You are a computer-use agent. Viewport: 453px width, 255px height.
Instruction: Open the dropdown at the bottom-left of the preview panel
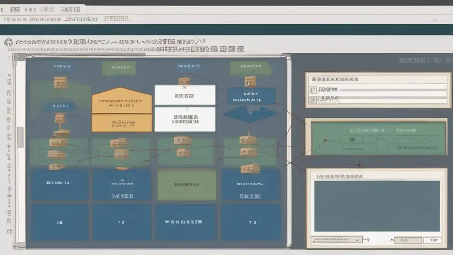click(x=337, y=240)
